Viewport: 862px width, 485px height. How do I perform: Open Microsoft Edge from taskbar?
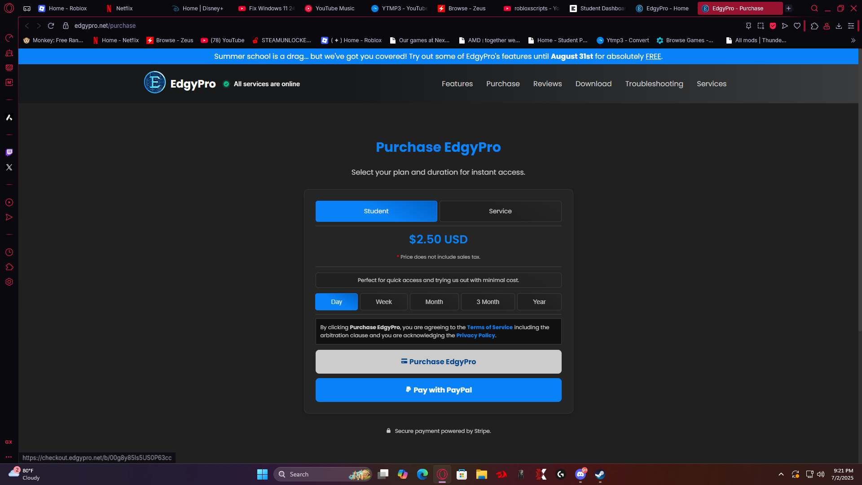422,474
